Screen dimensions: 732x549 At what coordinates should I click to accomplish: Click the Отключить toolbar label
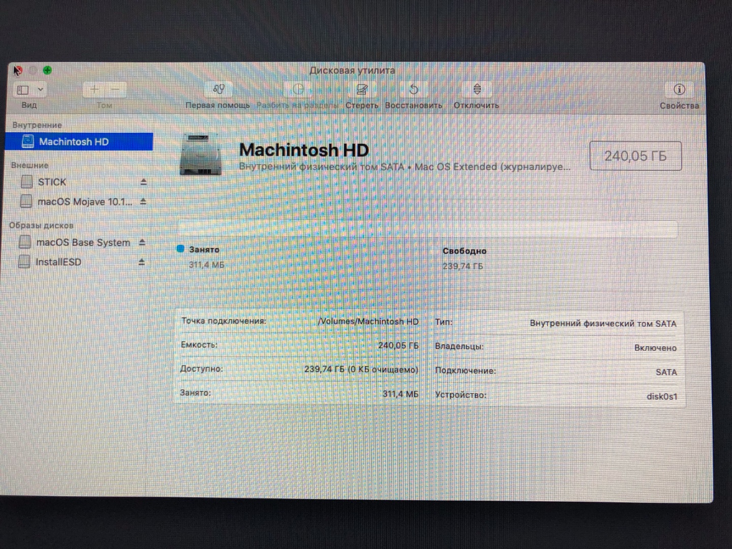pyautogui.click(x=476, y=105)
